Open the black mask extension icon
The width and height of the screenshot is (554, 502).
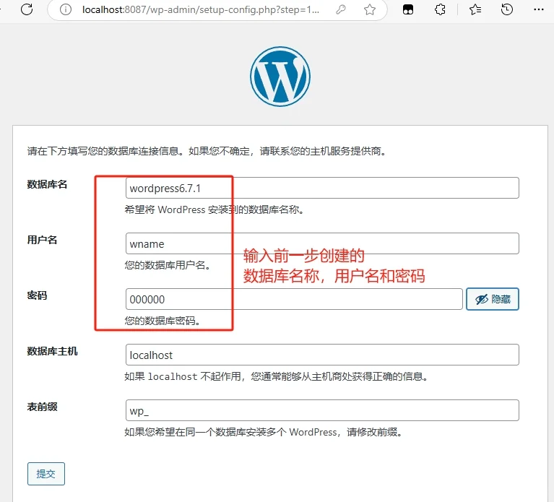[408, 9]
